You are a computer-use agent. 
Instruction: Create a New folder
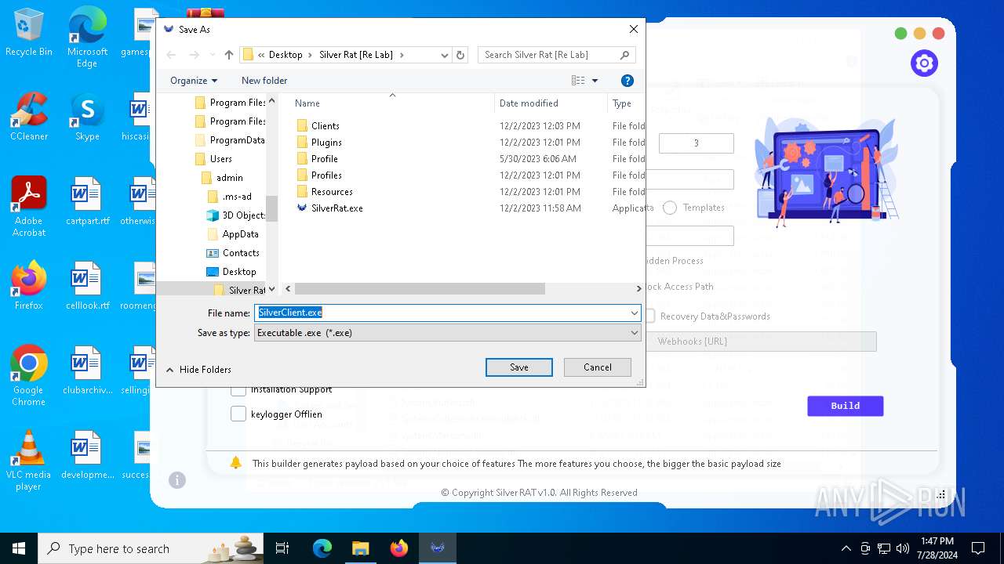[264, 81]
